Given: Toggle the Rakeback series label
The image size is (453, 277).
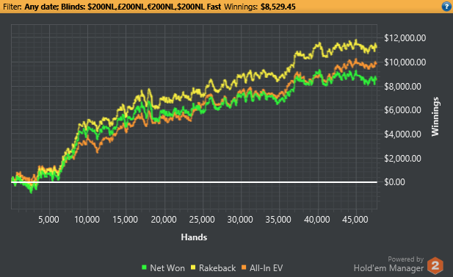Looking at the screenshot, I should [x=217, y=268].
